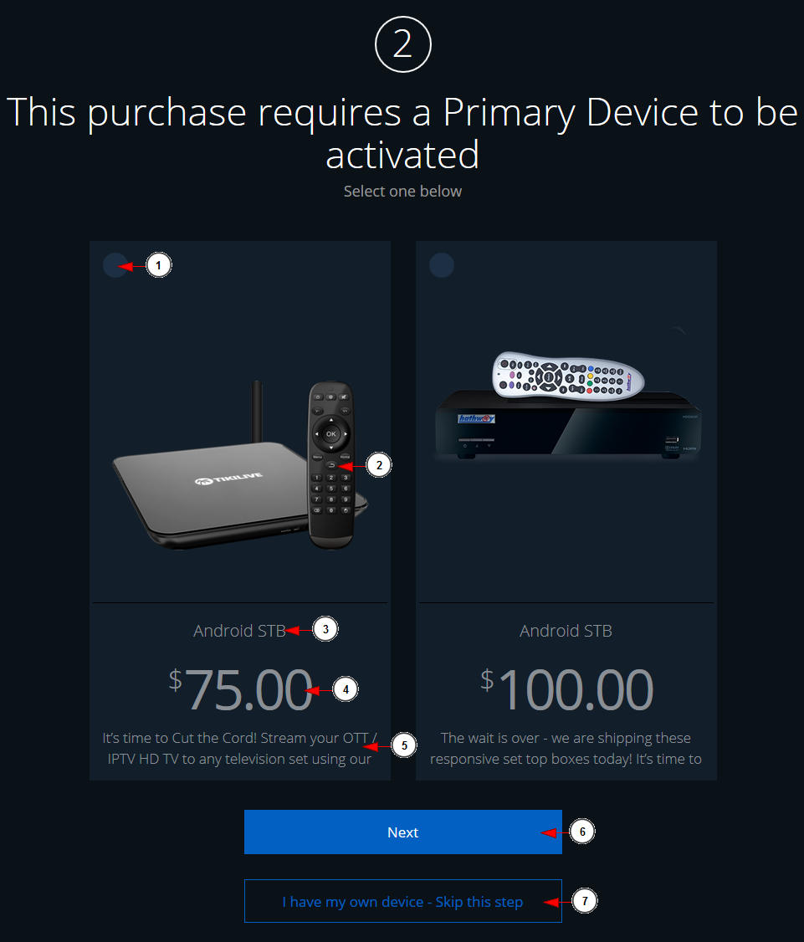Click the Android STB title on the right card
Viewport: 804px width, 942px height.
[x=566, y=631]
